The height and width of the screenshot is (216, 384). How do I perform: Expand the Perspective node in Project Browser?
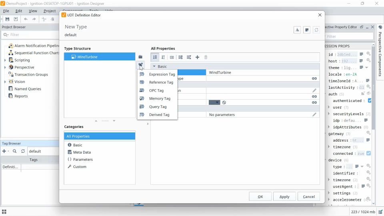coord(5,67)
